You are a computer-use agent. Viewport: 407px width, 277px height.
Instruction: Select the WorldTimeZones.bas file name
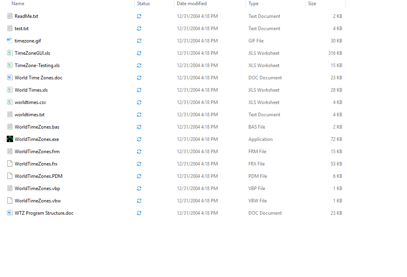coord(37,127)
